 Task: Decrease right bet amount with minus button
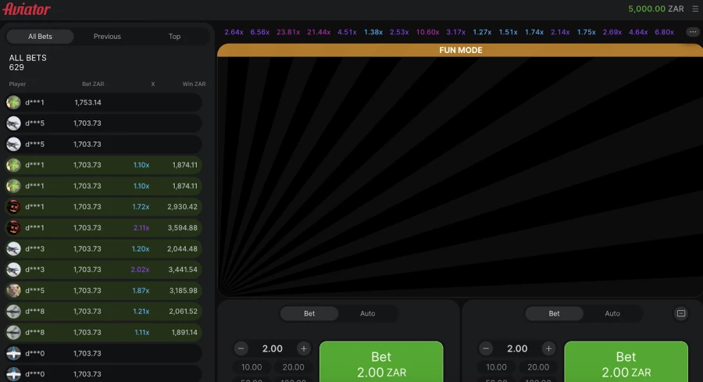point(486,348)
